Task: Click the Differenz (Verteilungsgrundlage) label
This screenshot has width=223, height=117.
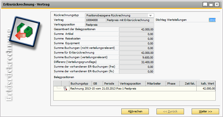Action: (75, 62)
